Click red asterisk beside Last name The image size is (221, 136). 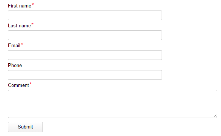click(x=32, y=24)
